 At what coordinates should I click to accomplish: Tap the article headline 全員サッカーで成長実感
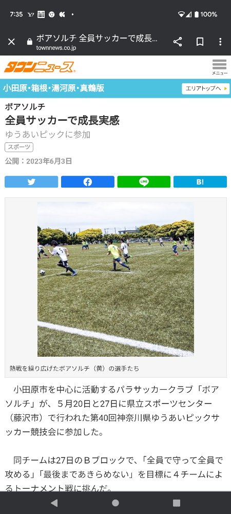pos(62,121)
